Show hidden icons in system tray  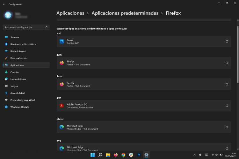[x=195, y=155]
